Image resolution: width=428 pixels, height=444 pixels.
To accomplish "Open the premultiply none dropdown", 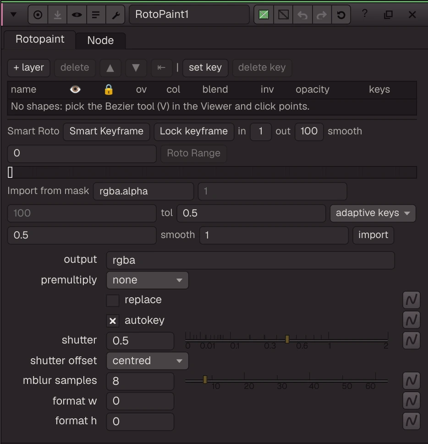I will 148,280.
